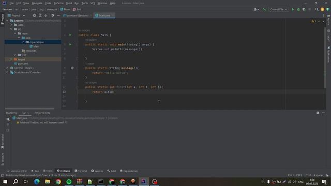Hide the Project tool window
Image resolution: width=331 pixels, height=186 pixels.
pyautogui.click(x=58, y=16)
